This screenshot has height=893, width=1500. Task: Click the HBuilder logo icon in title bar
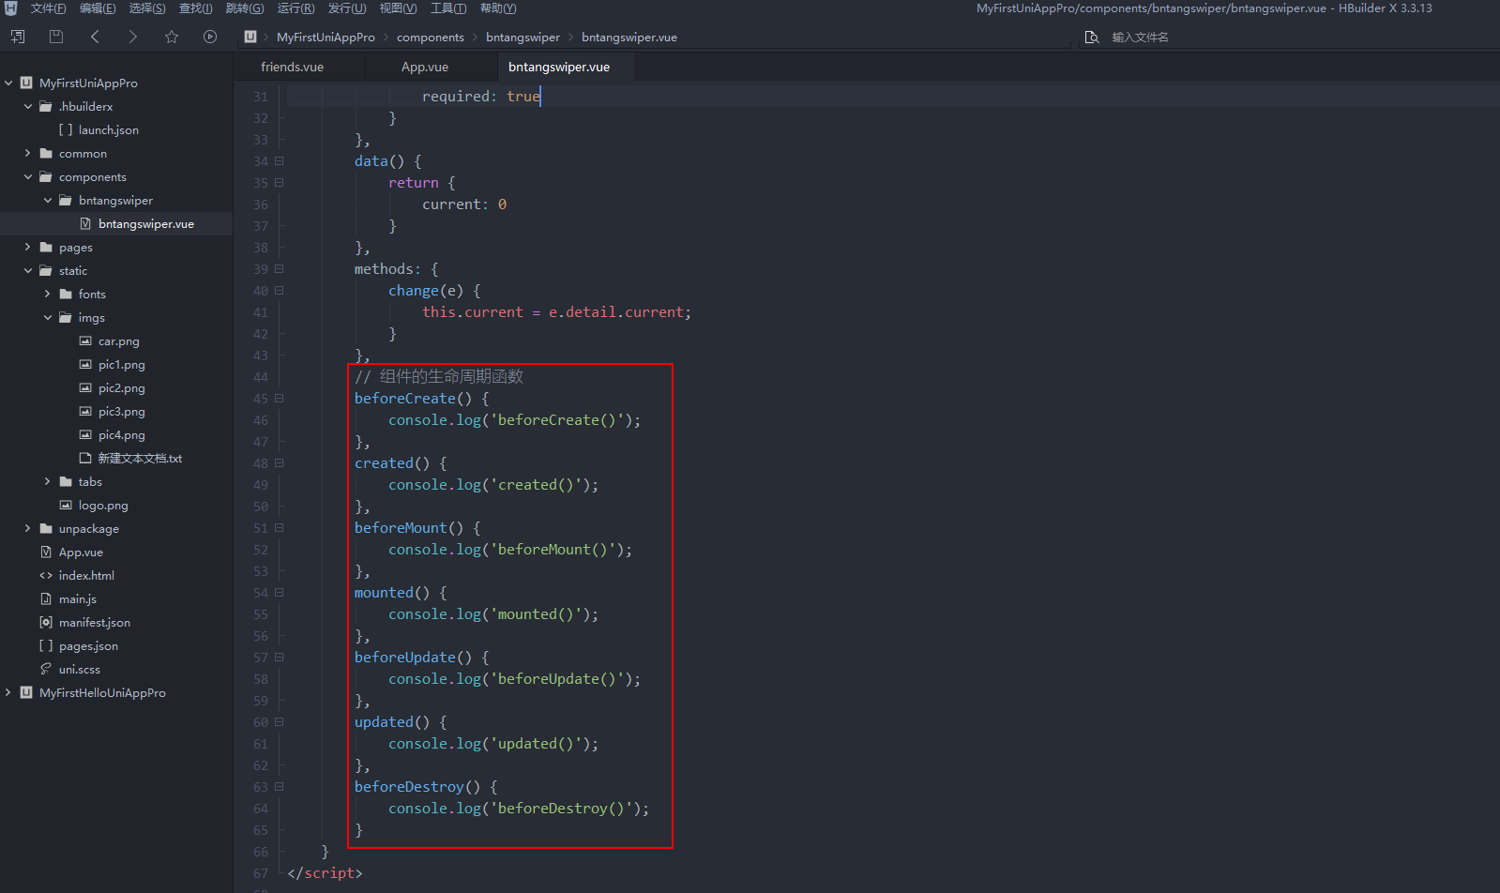pos(10,8)
